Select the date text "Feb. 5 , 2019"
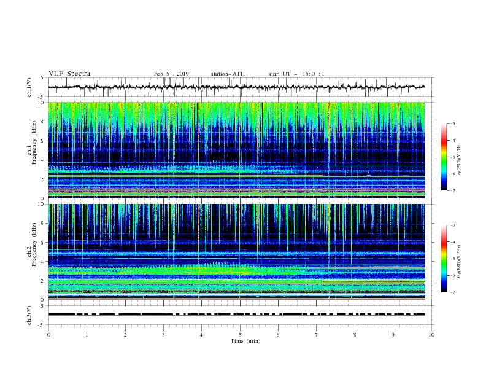The image size is (486, 376). (x=171, y=74)
